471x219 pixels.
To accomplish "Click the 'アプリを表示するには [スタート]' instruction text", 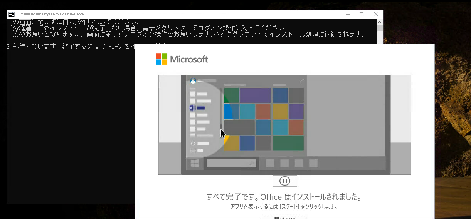I will (284, 207).
